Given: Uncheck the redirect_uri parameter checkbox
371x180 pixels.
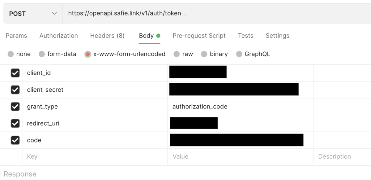Looking at the screenshot, I should [x=15, y=123].
